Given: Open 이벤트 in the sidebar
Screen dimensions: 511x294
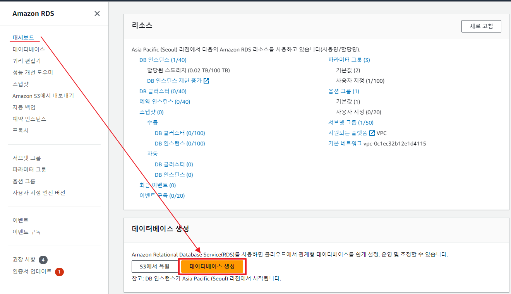Looking at the screenshot, I should [x=21, y=220].
